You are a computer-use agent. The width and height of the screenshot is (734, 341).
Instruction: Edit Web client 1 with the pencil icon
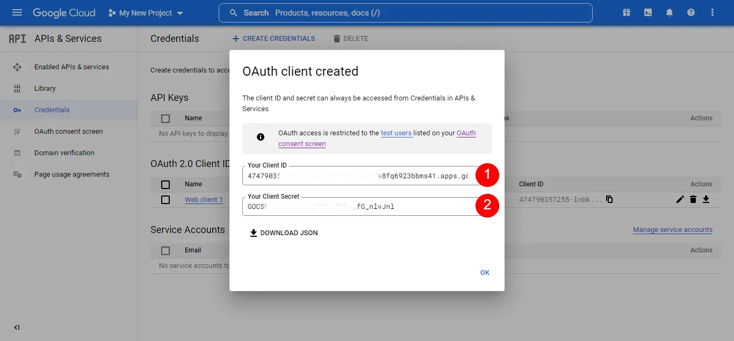(x=680, y=199)
